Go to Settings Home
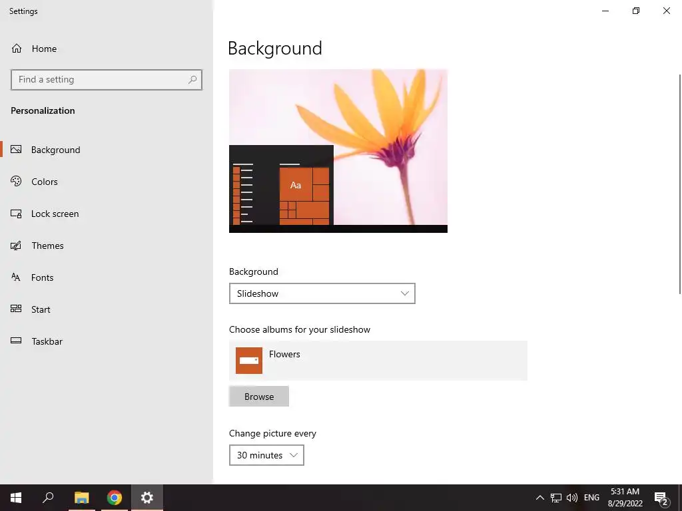The height and width of the screenshot is (511, 682). pos(107,49)
